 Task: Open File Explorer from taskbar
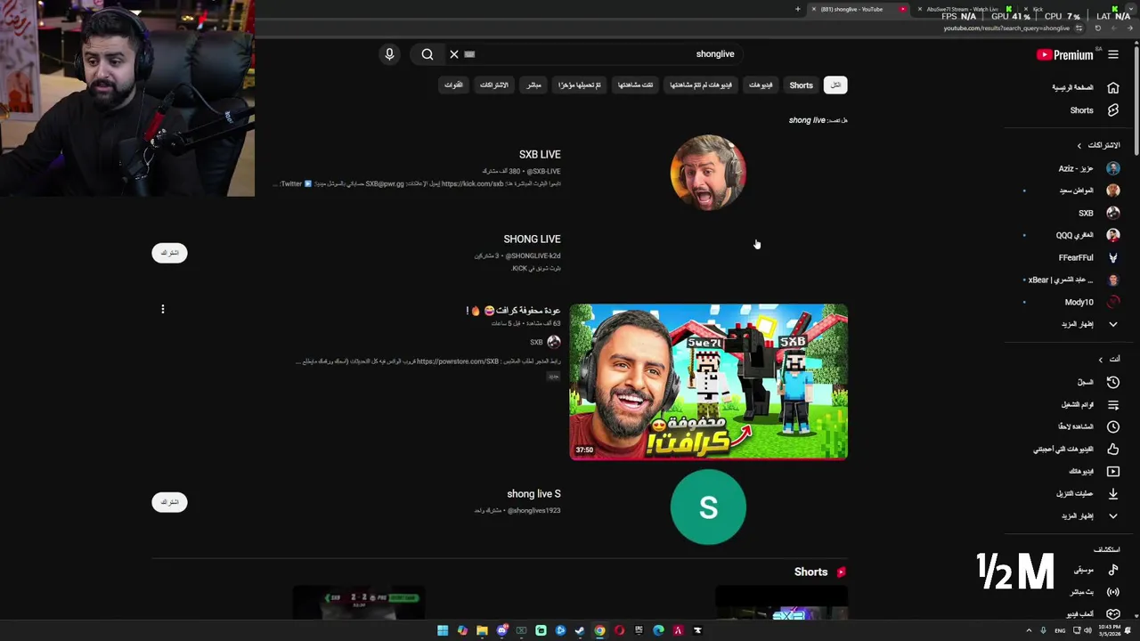482,630
